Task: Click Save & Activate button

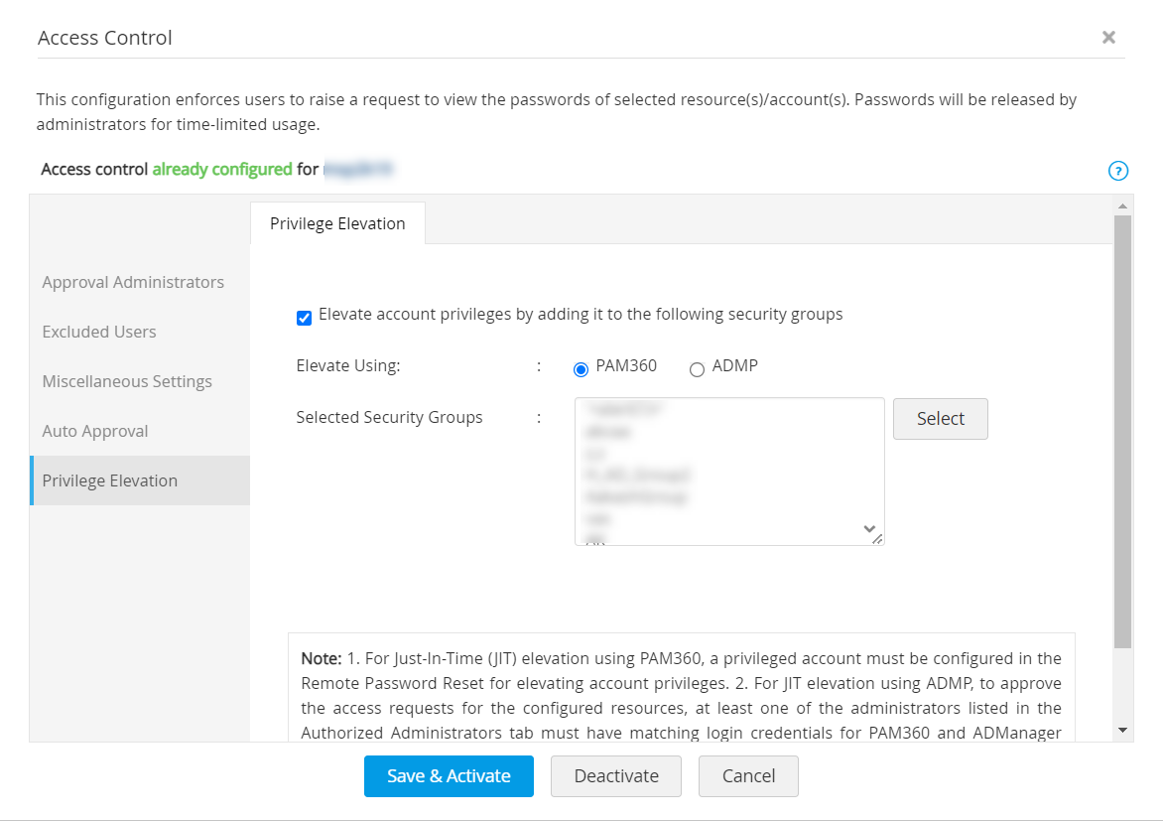Action: [x=449, y=776]
